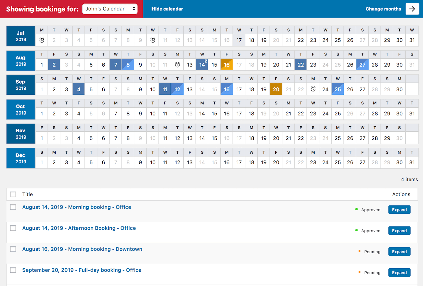Viewport: 423px width, 286px height.
Task: Select the Nov 2019 month label
Action: point(21,134)
